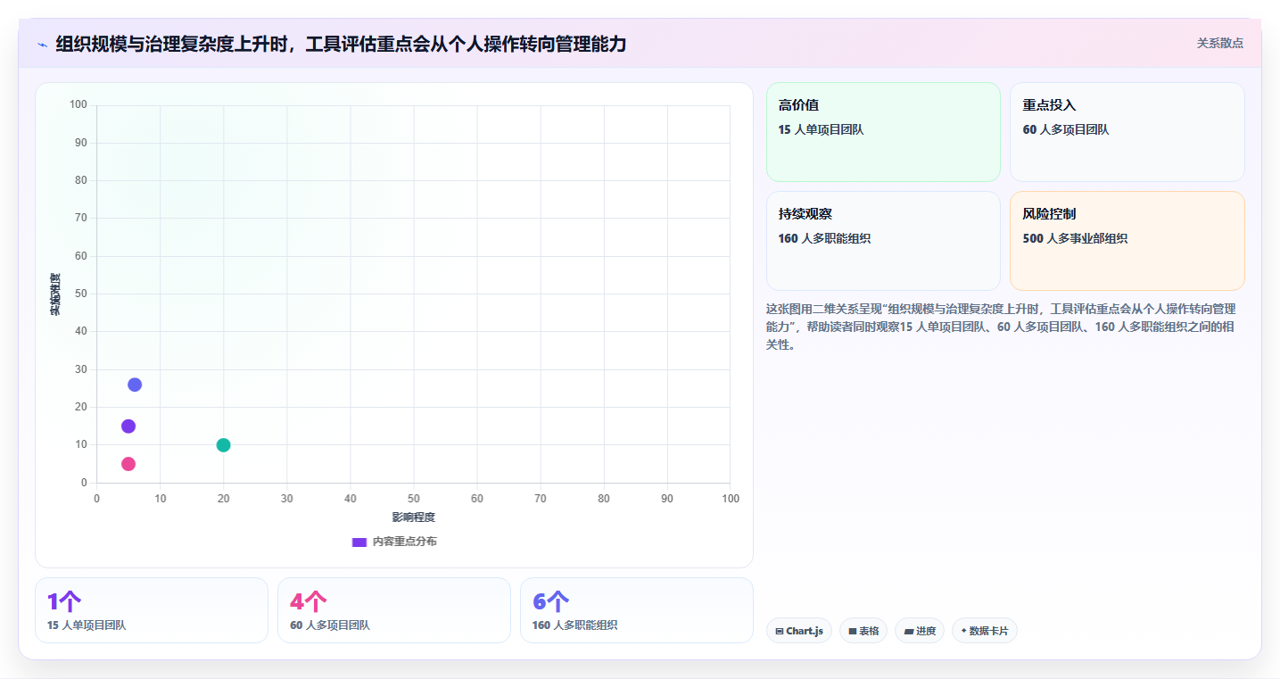Open the 重点投入 quadrant card
This screenshot has height=679, width=1280.
tap(1127, 132)
